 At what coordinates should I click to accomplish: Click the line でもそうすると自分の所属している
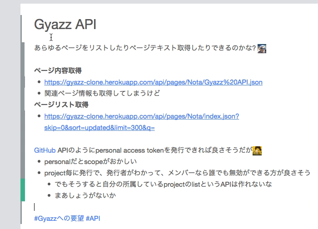tap(163, 184)
